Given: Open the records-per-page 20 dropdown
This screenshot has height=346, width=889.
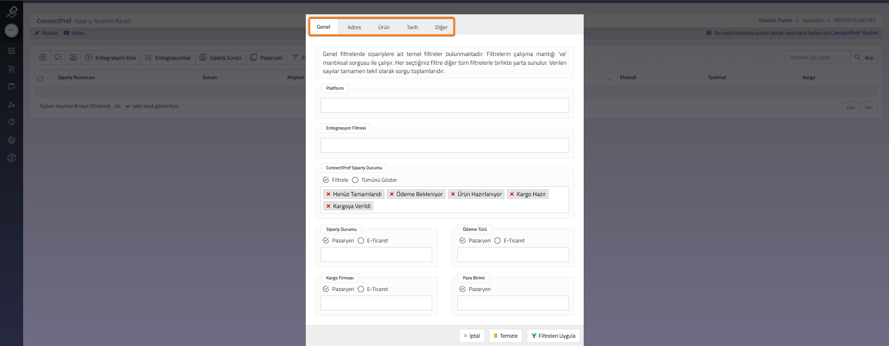Looking at the screenshot, I should point(122,106).
